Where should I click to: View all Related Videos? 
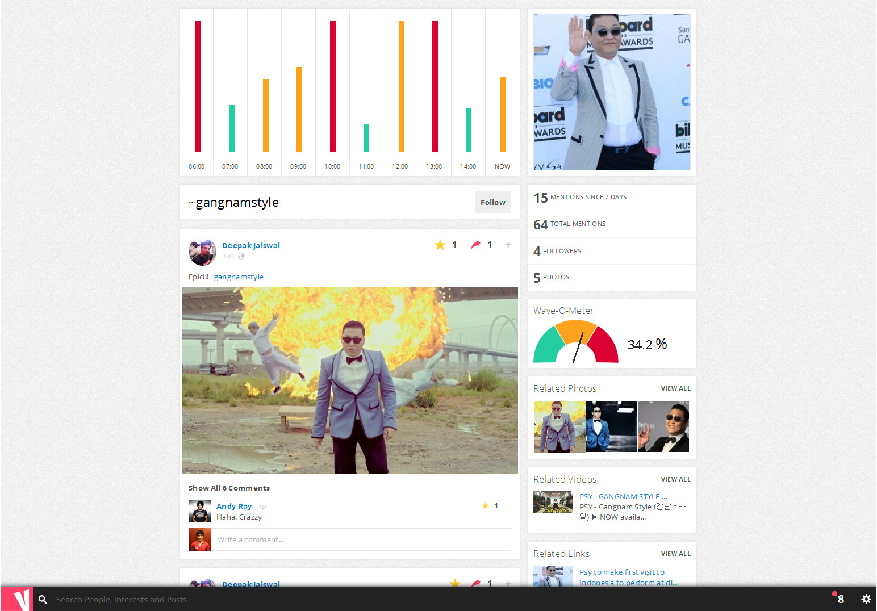click(x=675, y=479)
